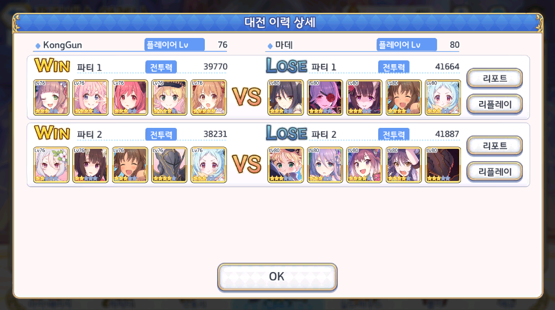Click the KongGun player name

[62, 45]
